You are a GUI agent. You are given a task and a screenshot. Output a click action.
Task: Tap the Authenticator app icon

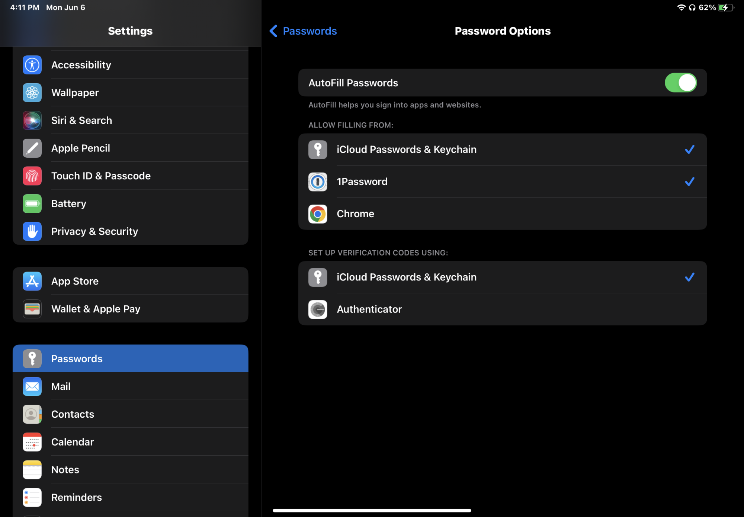pyautogui.click(x=318, y=309)
